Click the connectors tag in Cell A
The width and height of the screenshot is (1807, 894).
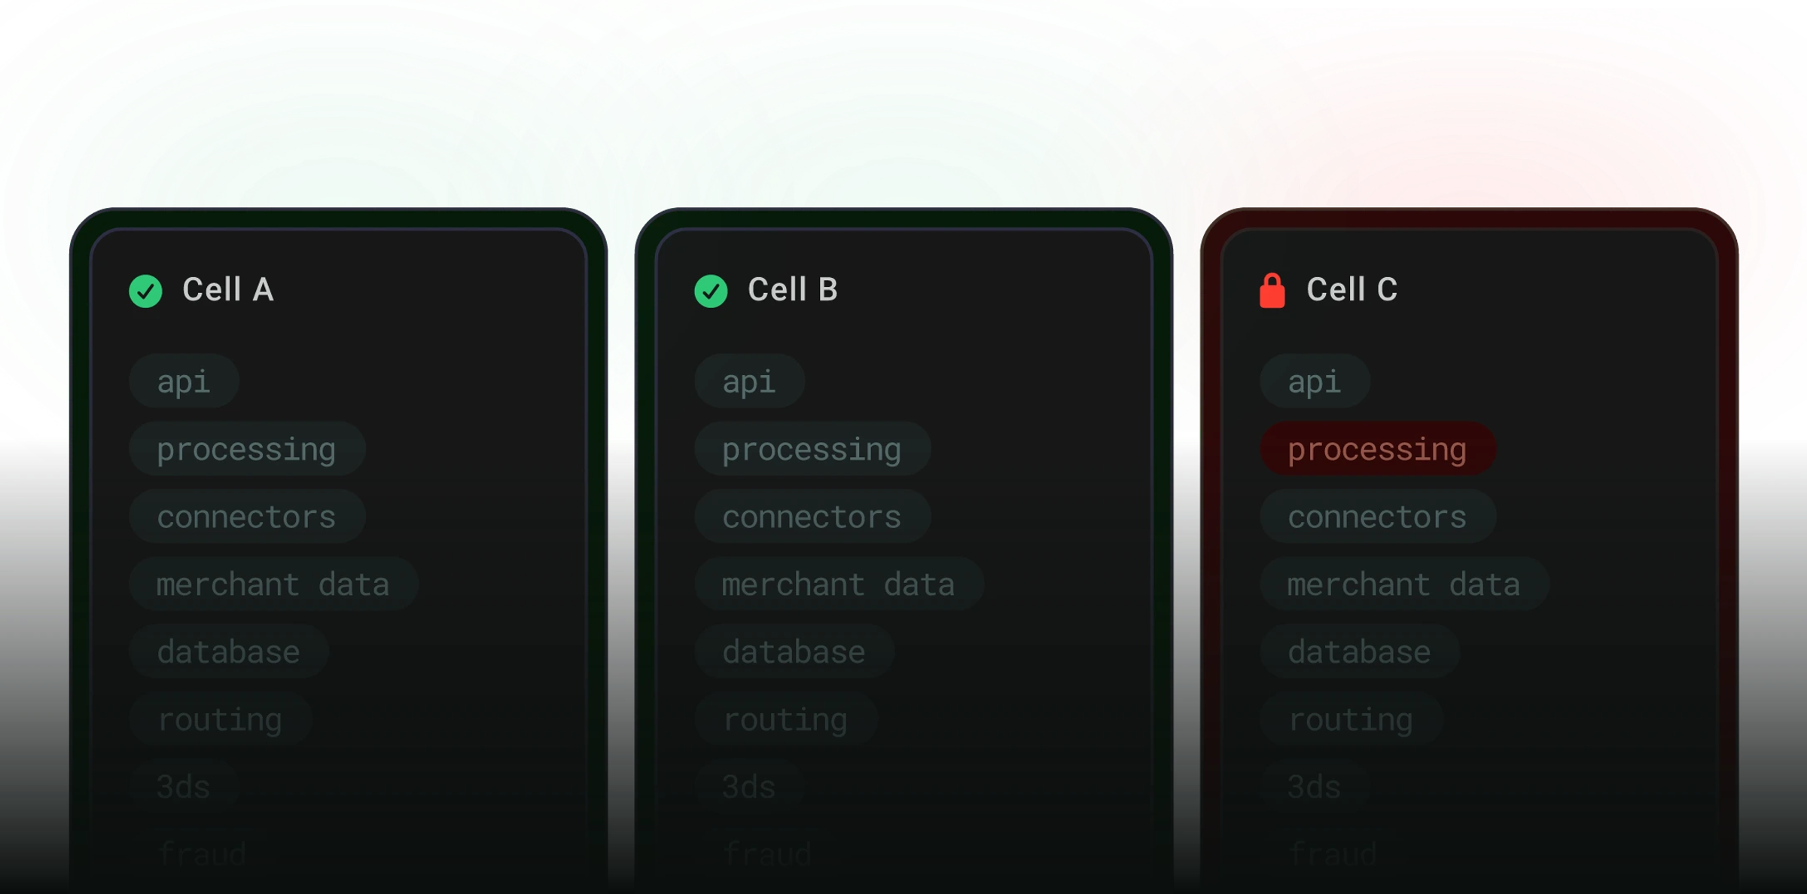[247, 517]
